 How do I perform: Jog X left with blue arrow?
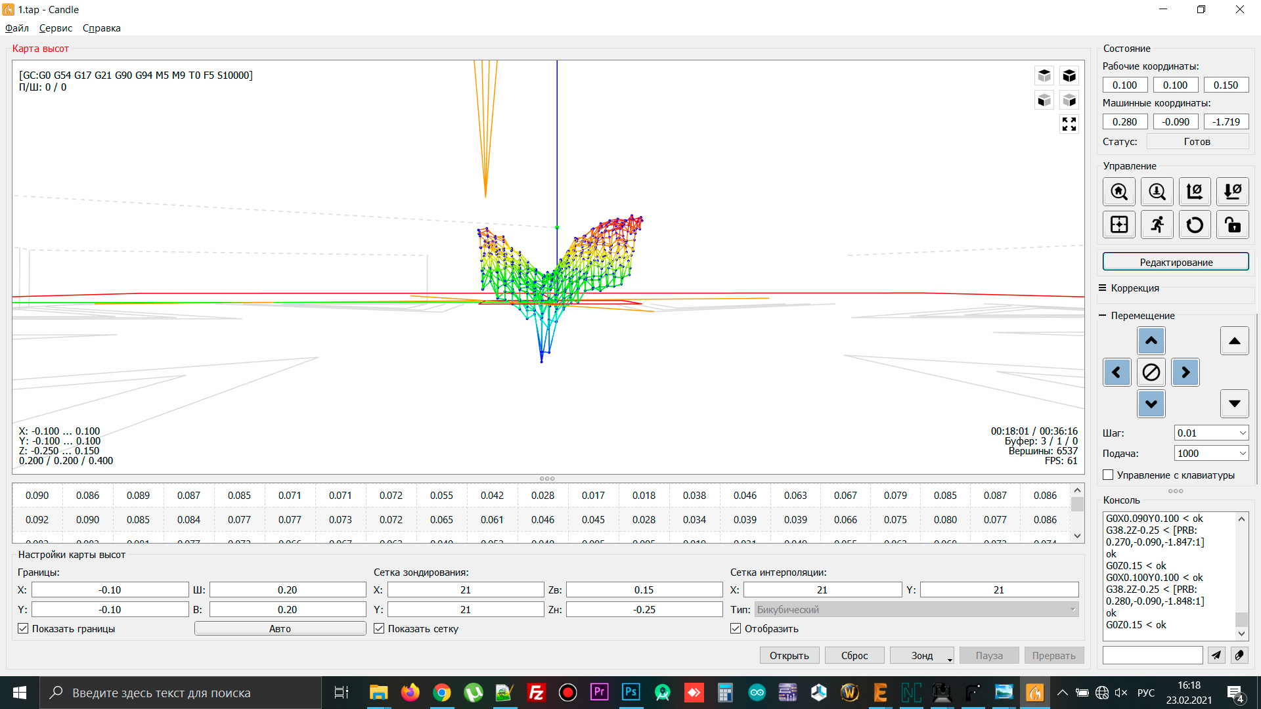(1117, 372)
